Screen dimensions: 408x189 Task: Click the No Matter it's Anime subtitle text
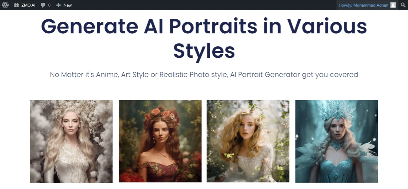point(204,75)
